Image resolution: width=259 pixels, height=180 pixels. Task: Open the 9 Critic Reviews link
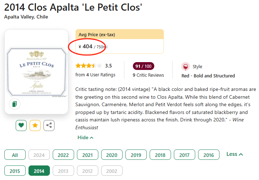point(148,75)
